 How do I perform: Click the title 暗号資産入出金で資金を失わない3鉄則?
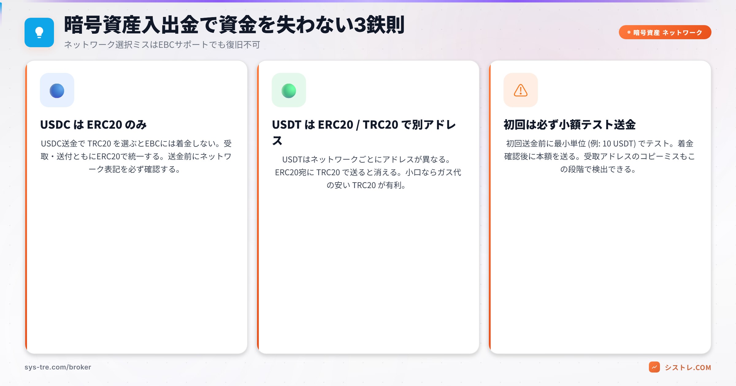coord(234,25)
